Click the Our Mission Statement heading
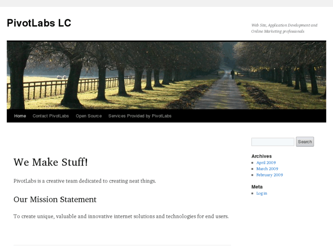The image size is (333, 250). [x=55, y=200]
